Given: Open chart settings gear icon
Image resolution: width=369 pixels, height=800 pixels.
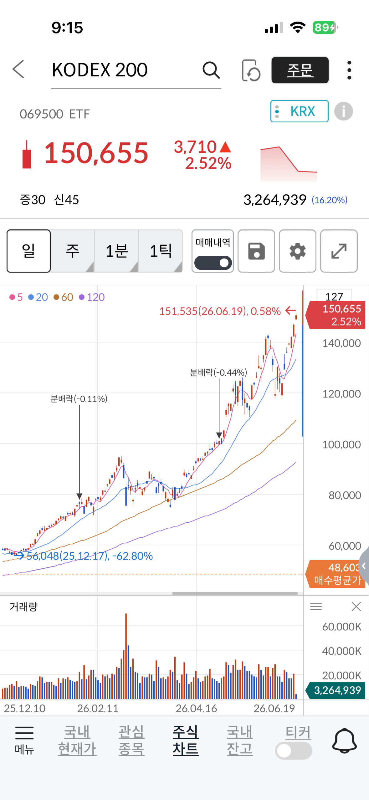Looking at the screenshot, I should pyautogui.click(x=297, y=251).
